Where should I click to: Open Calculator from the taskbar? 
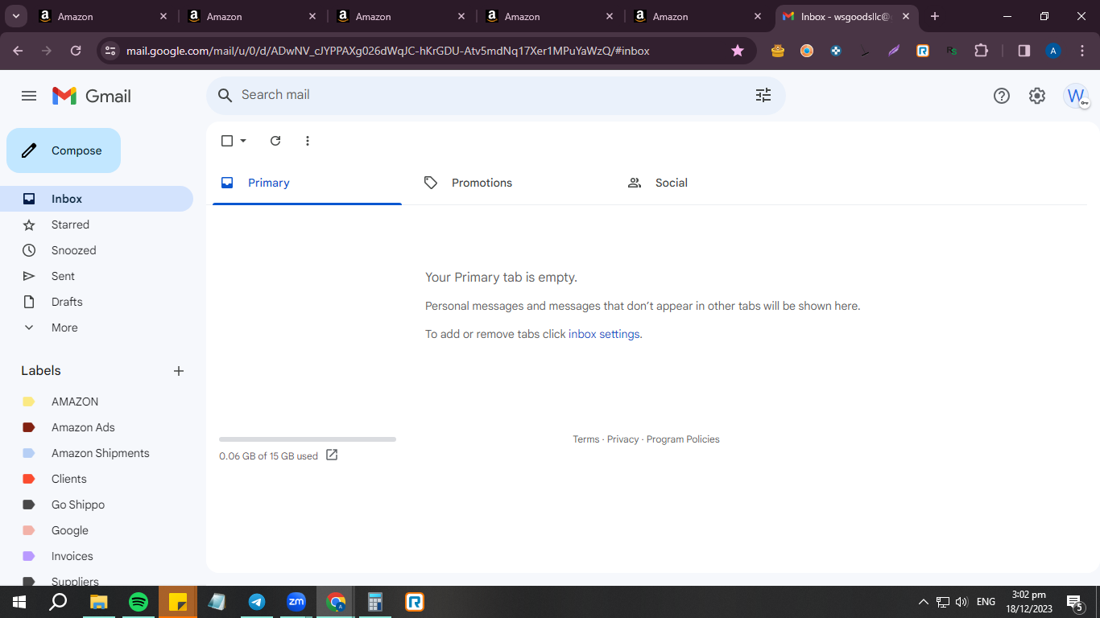[x=375, y=602]
